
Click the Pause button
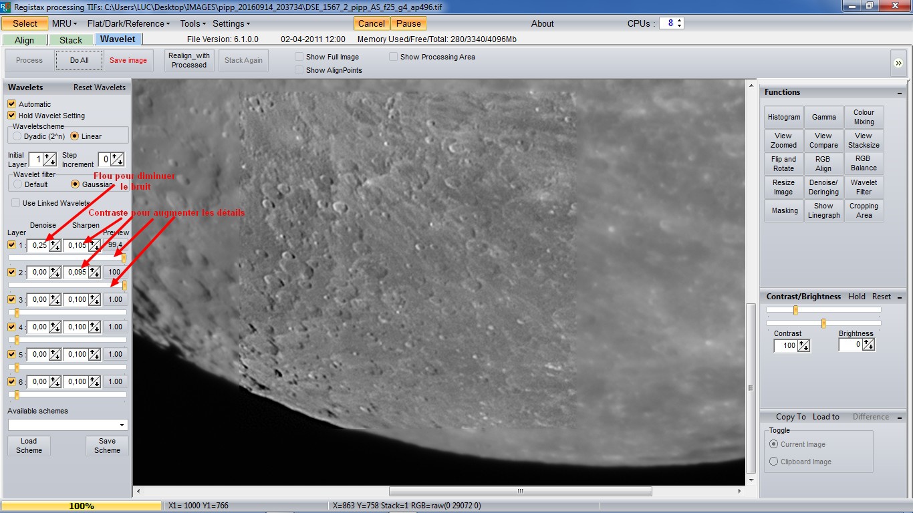[408, 23]
